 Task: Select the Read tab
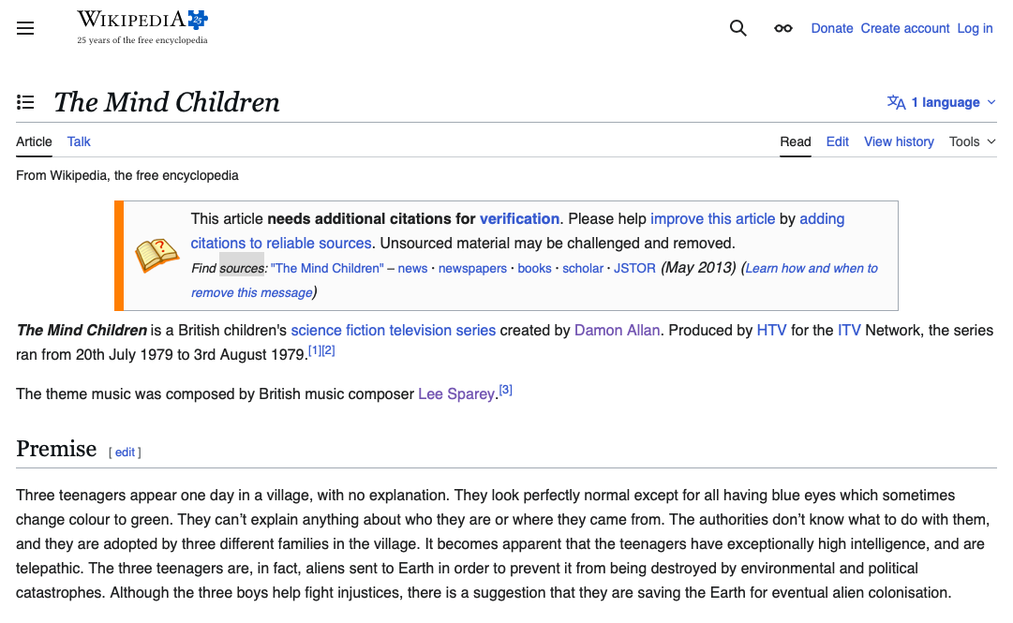pyautogui.click(x=796, y=141)
